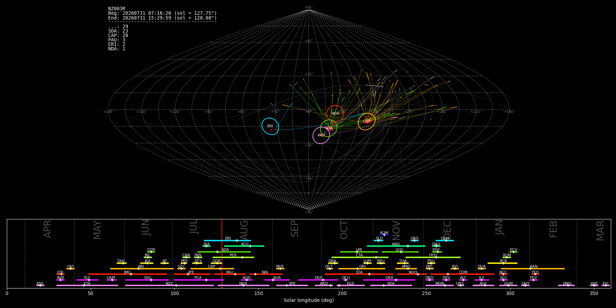Click the NZ003R station title

pyautogui.click(x=117, y=9)
